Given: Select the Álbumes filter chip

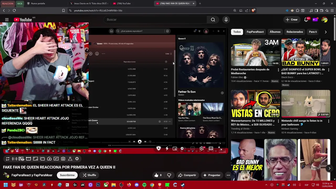Looking at the screenshot, I should point(275,32).
